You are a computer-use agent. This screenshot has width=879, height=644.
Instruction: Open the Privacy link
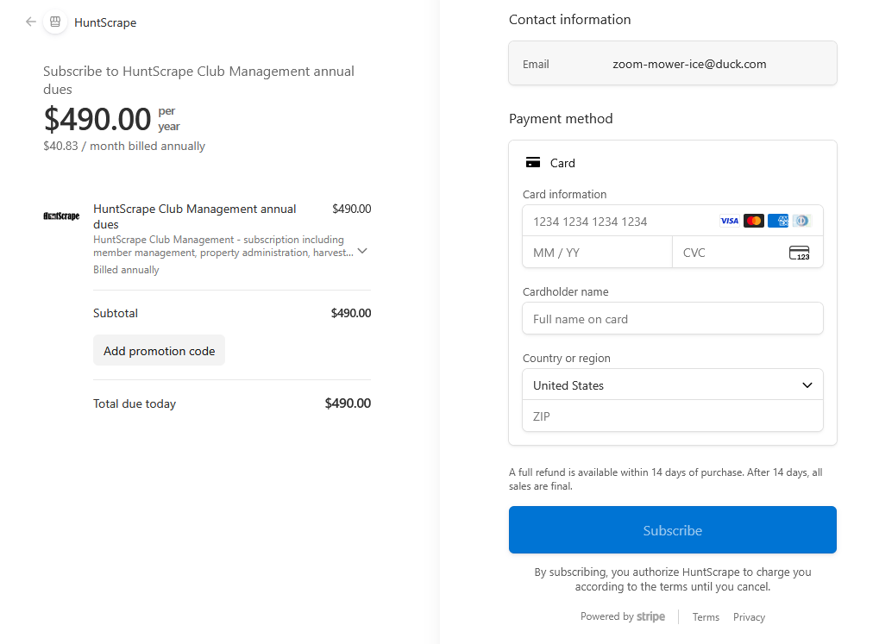(x=748, y=616)
